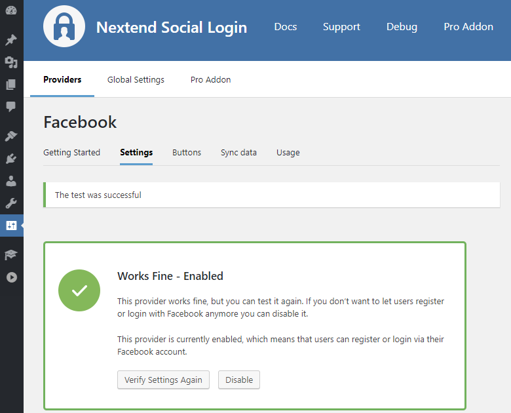Viewport: 511px width, 413px height.
Task: Select the Getting Started tab
Action: [71, 153]
